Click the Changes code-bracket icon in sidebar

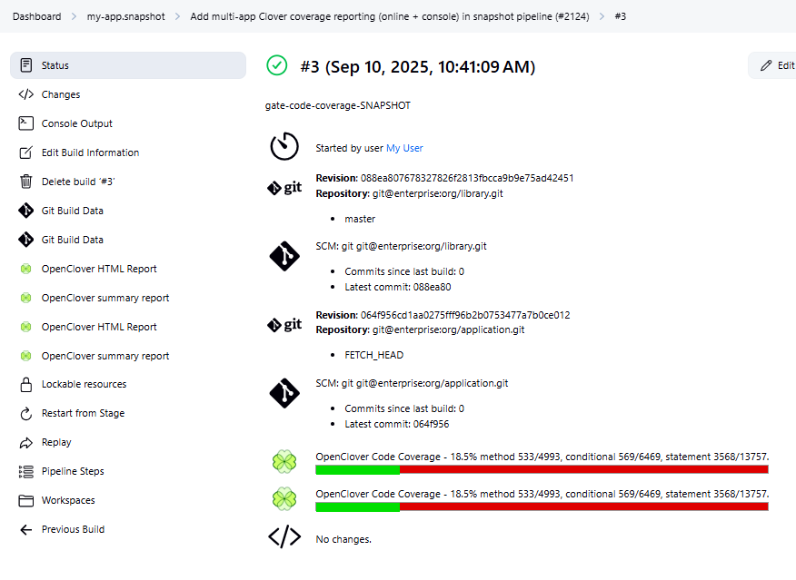26,94
